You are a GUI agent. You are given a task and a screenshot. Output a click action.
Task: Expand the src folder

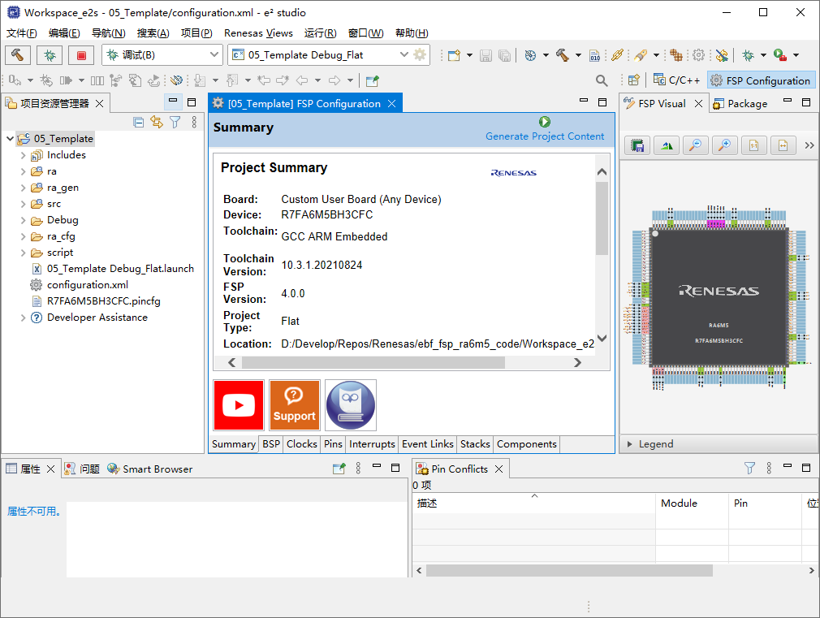(x=23, y=204)
